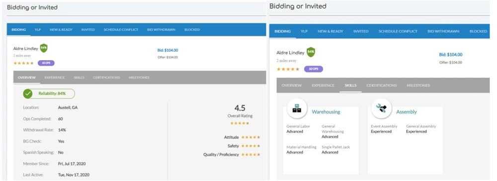Click the Event Assembly skill entry
This screenshot has height=181, width=497.
click(384, 129)
